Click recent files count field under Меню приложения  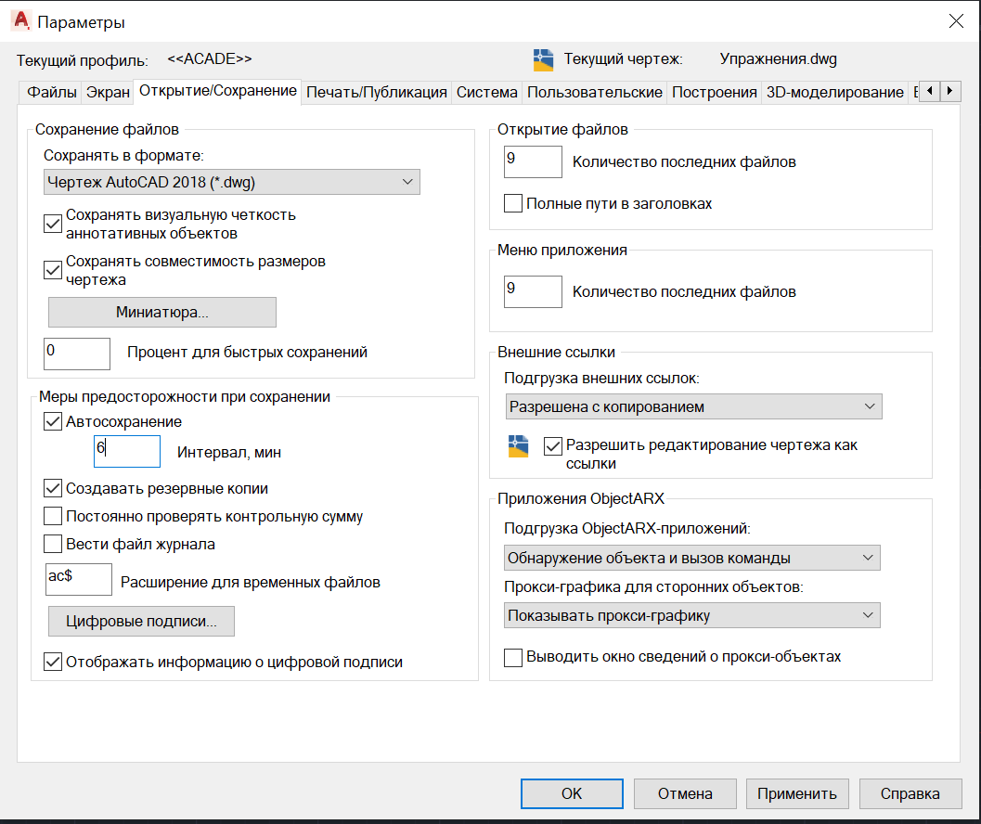pyautogui.click(x=533, y=291)
